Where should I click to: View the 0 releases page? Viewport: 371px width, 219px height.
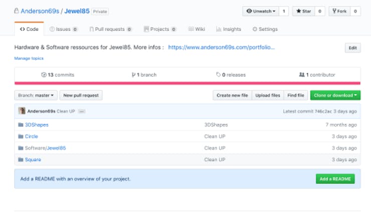click(231, 75)
